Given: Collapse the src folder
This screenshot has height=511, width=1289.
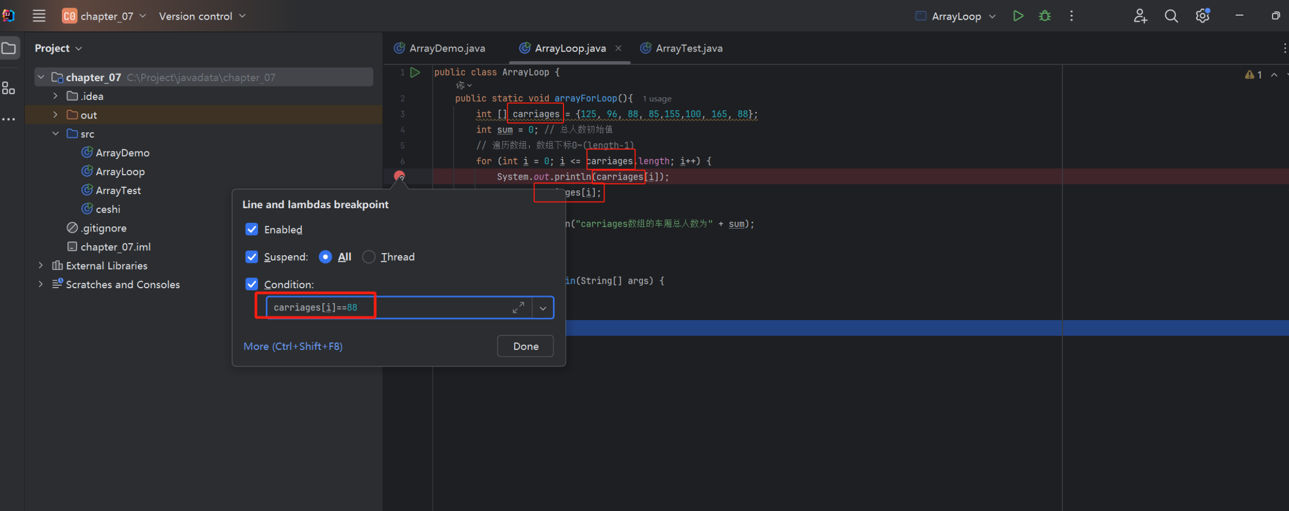Looking at the screenshot, I should coord(55,134).
